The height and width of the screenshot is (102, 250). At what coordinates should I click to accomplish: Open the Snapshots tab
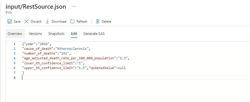point(56,34)
